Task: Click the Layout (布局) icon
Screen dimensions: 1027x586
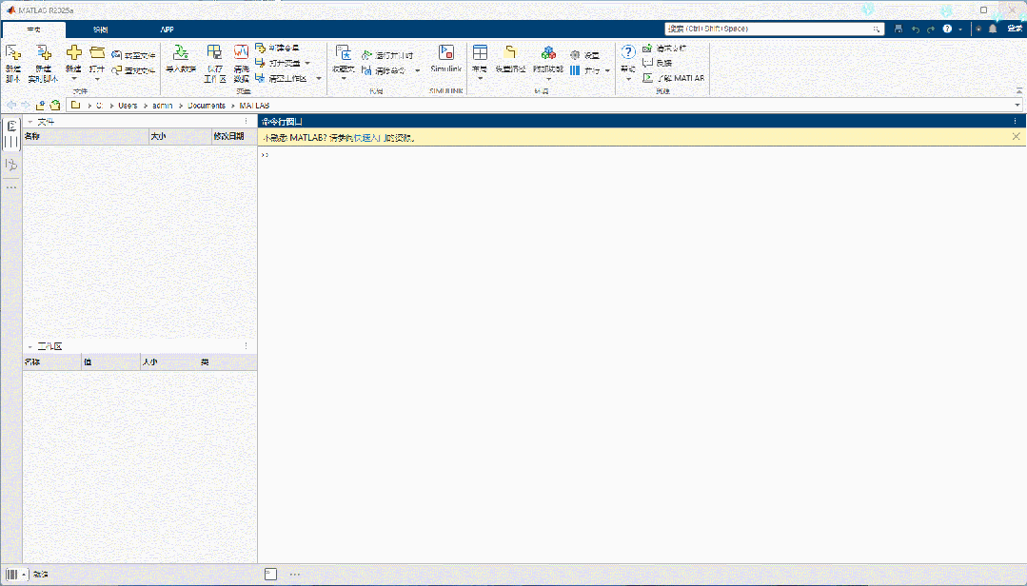Action: pyautogui.click(x=480, y=53)
